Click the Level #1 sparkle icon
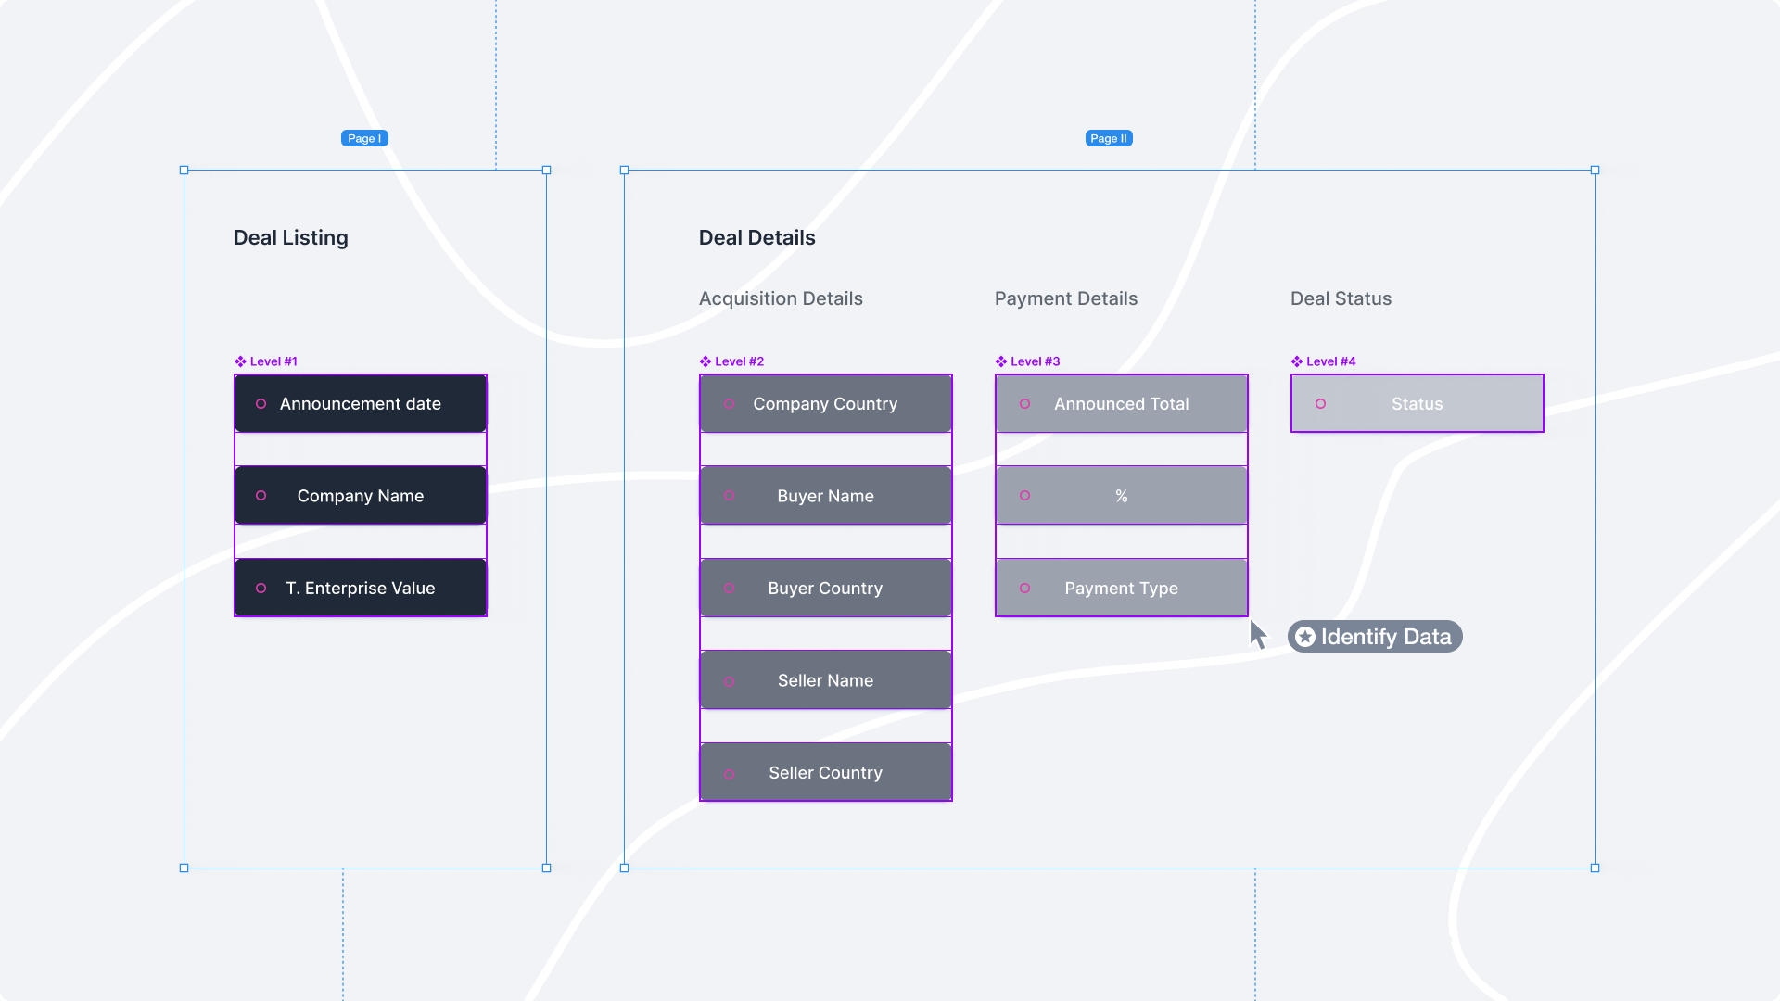1780x1001 pixels. (x=241, y=361)
